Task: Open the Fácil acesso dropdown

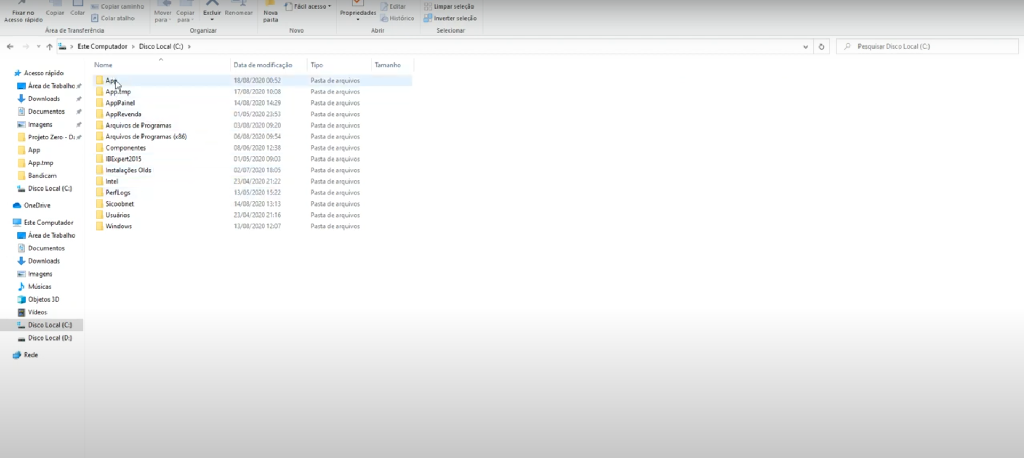Action: [x=309, y=6]
